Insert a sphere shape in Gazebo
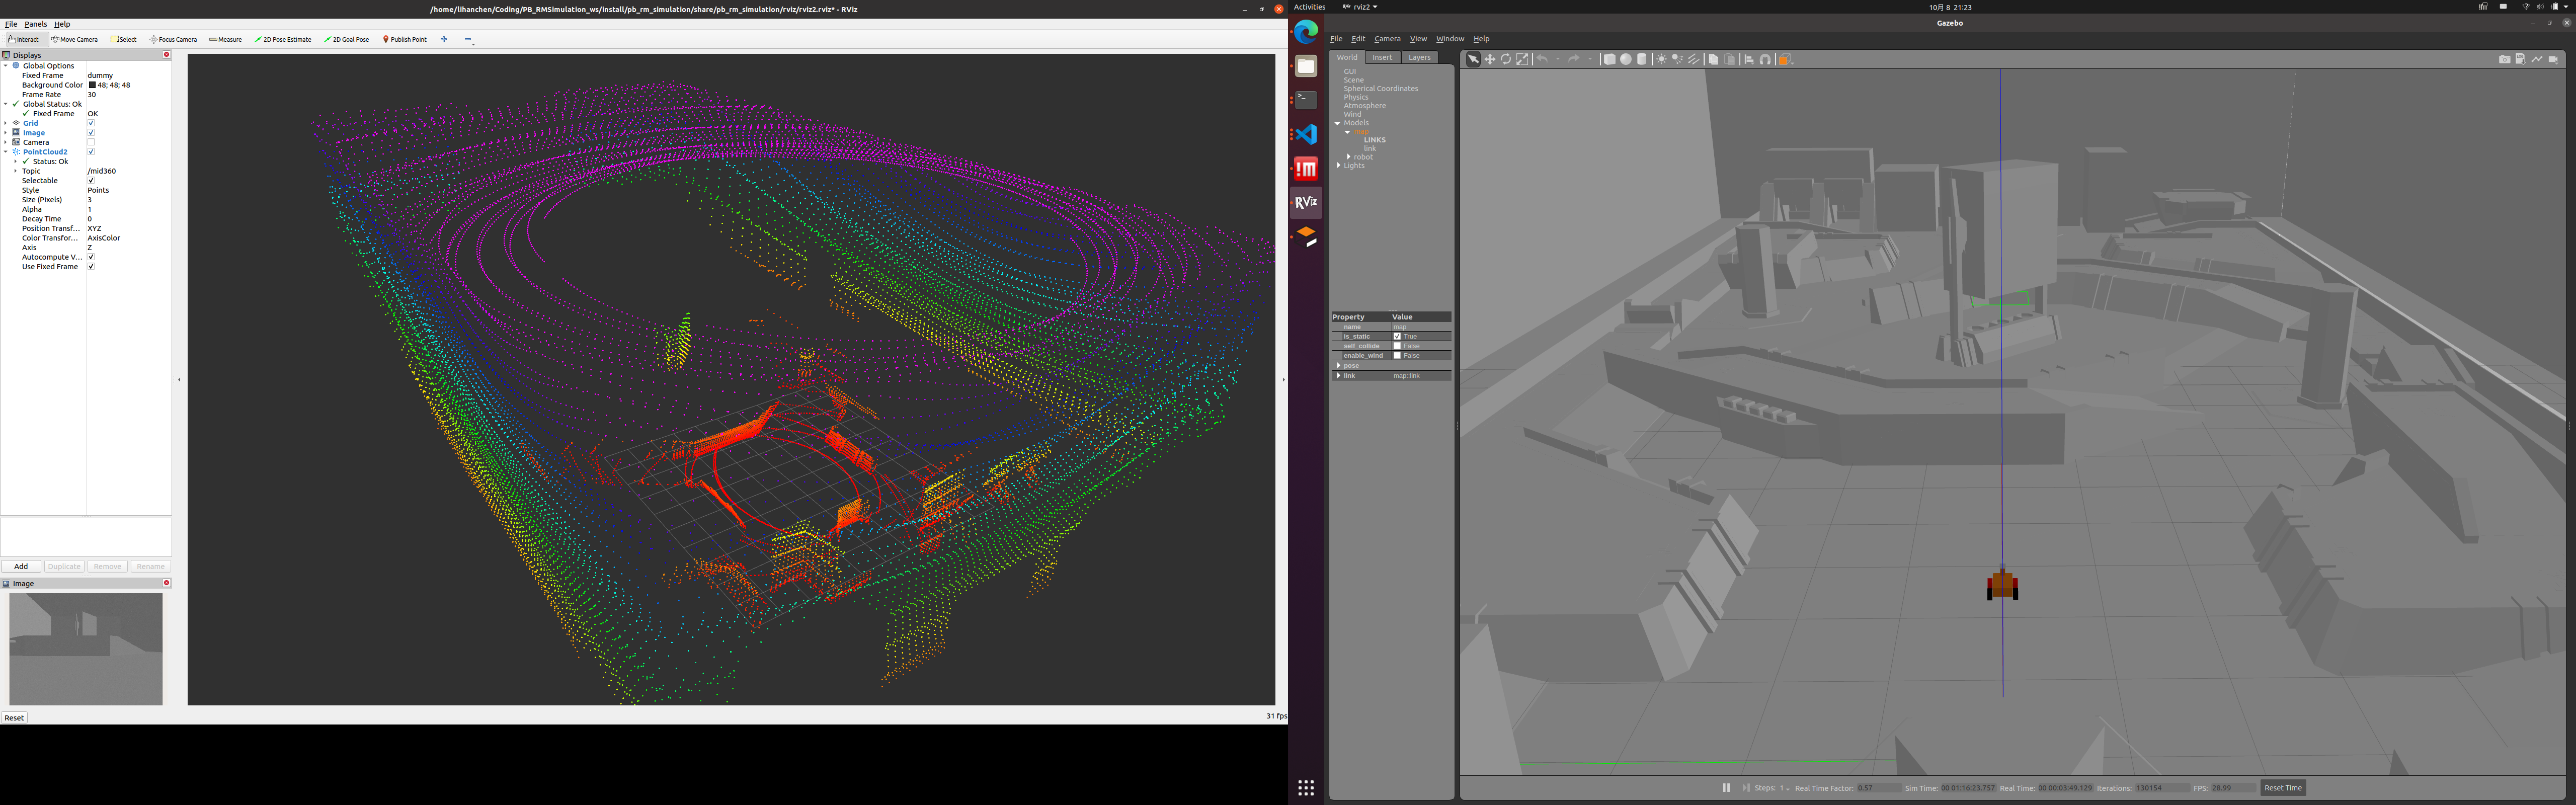Screen dimensions: 2576x805 coord(1626,60)
